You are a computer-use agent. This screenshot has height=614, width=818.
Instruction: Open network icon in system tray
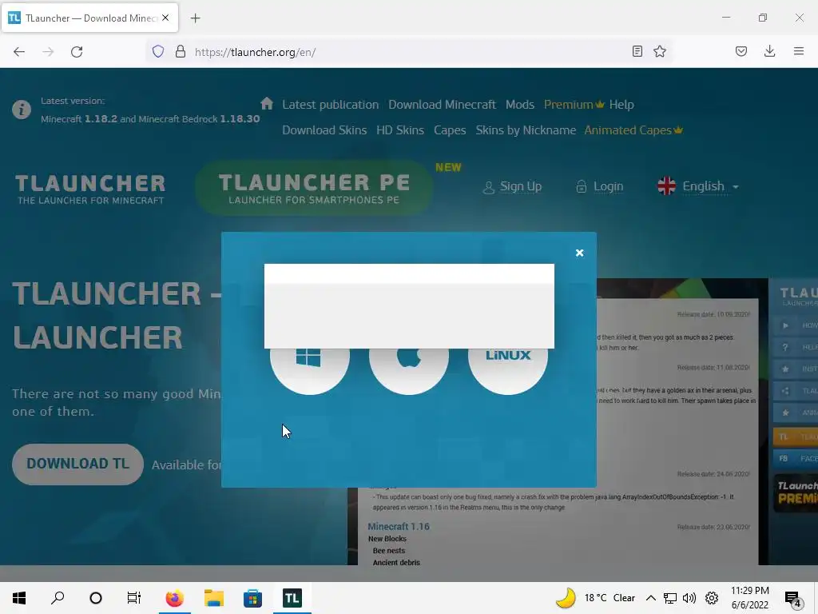tap(670, 598)
